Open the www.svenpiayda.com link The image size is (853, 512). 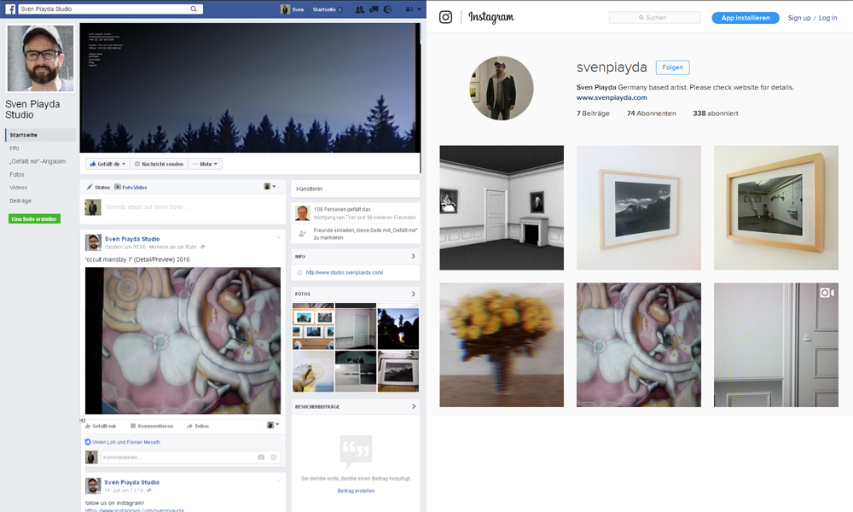(612, 97)
